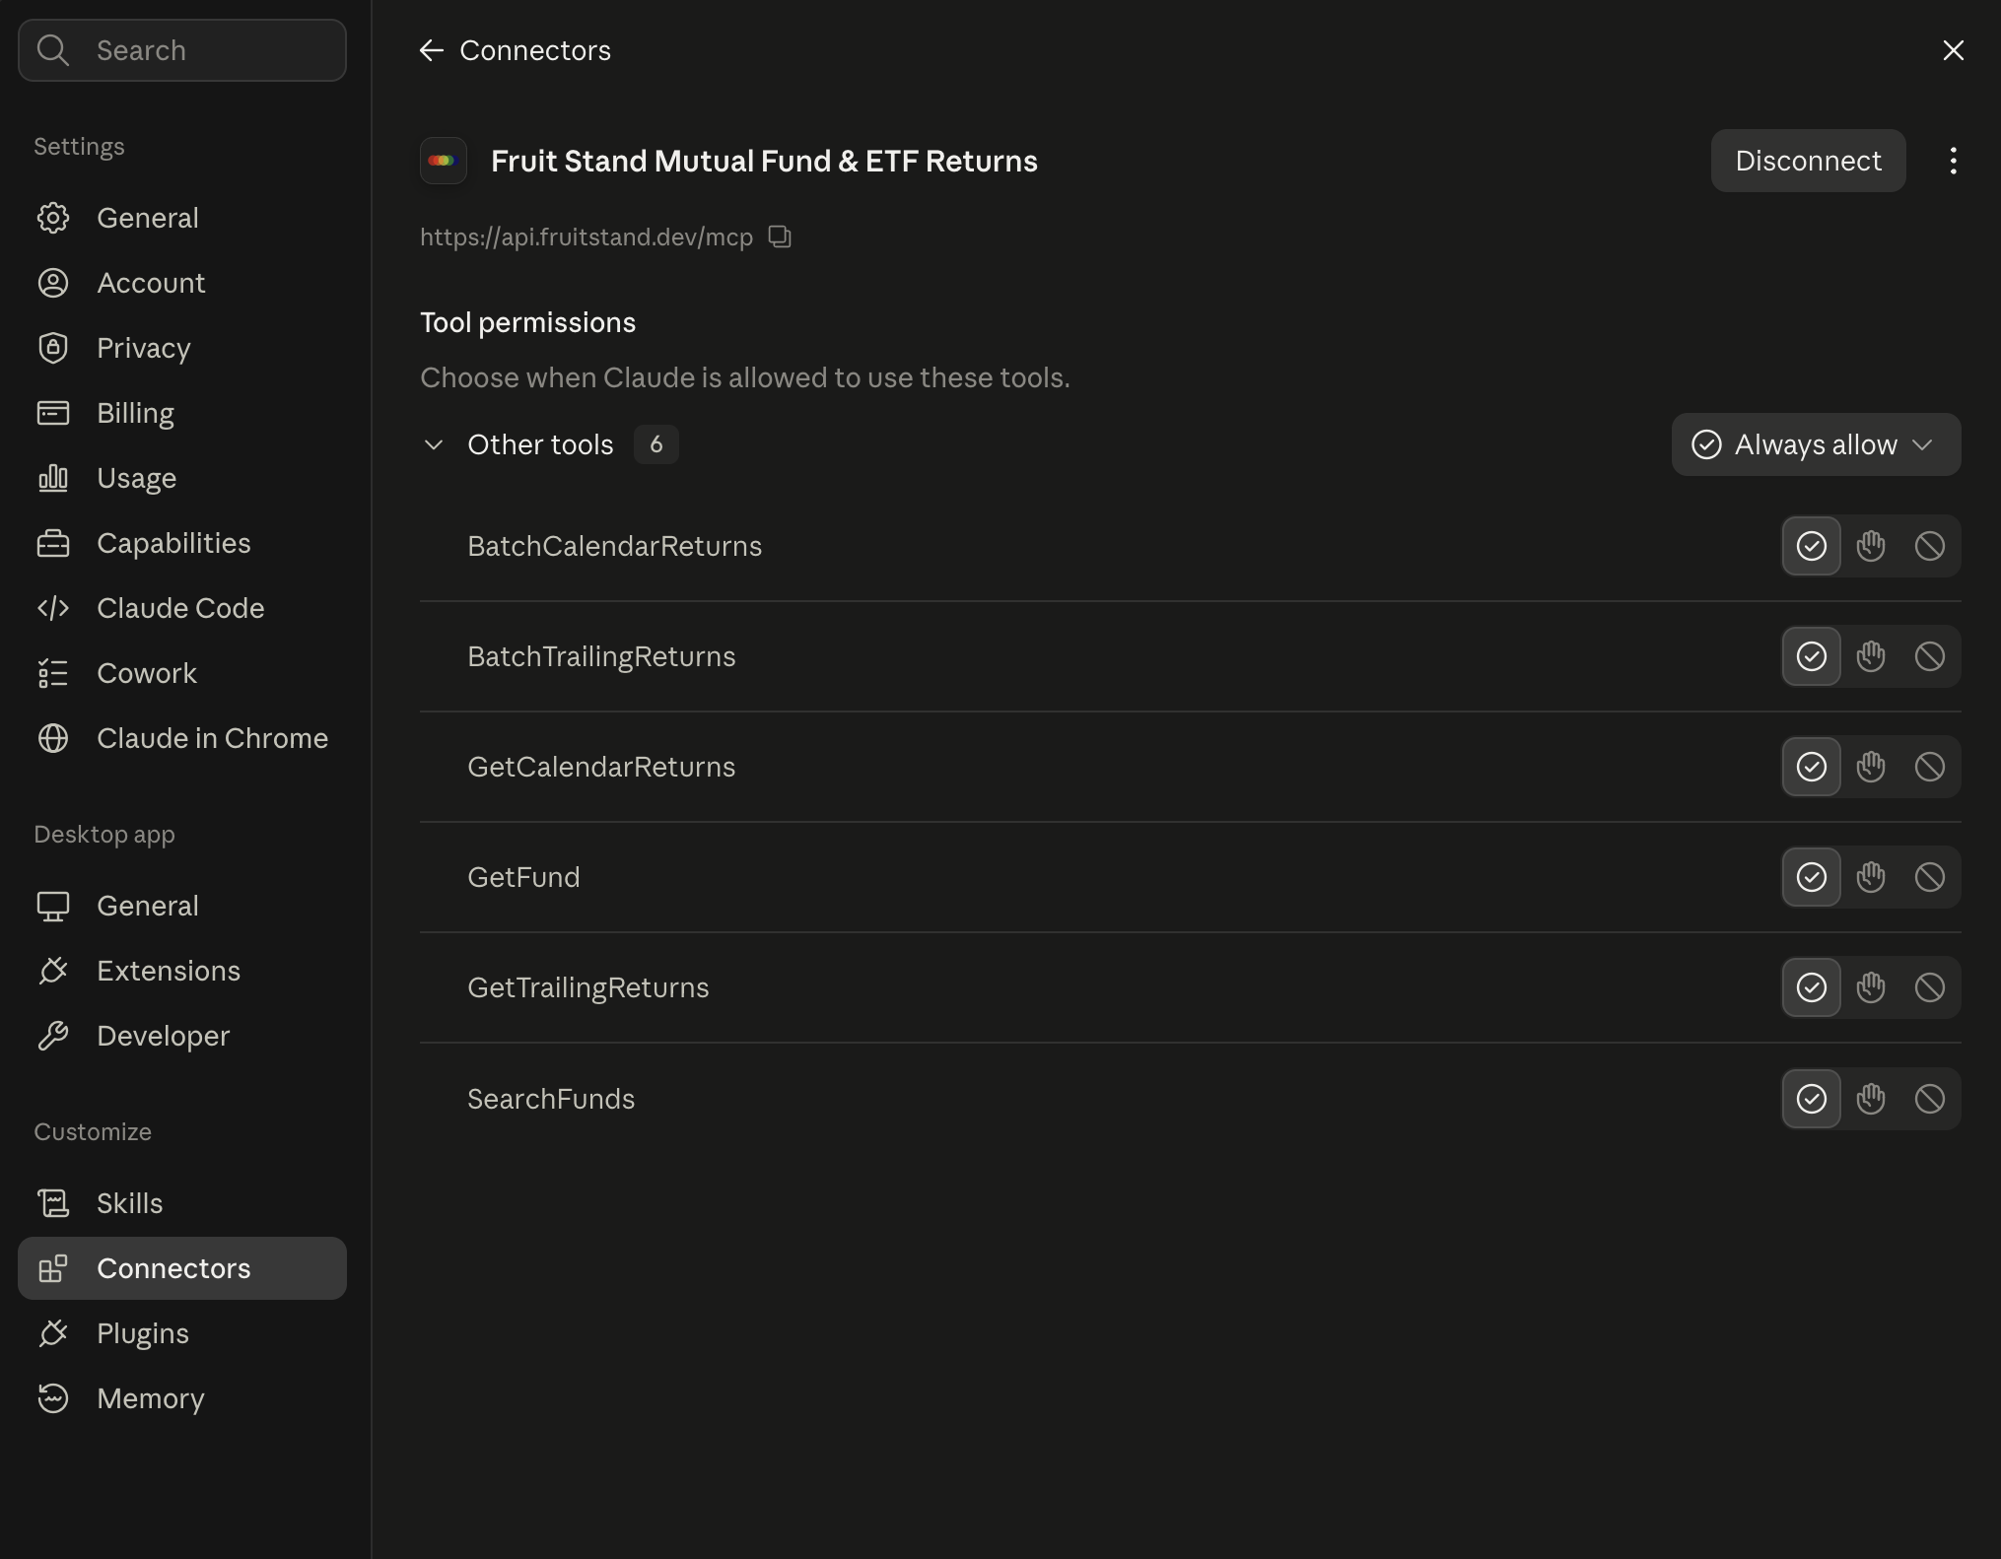The image size is (2001, 1559).
Task: Set BatchCalendarReturns to always allow
Action: click(x=1811, y=546)
